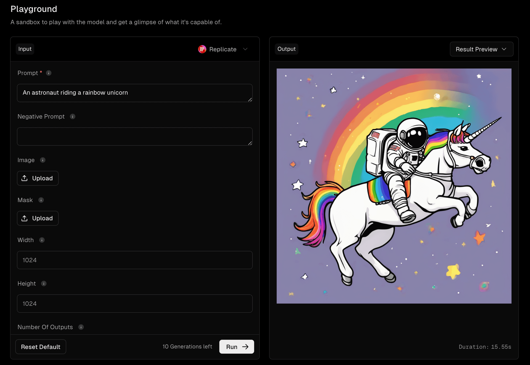Screen dimensions: 530x365
Task: Click the Number Of Outputs info icon
Action: click(x=81, y=327)
